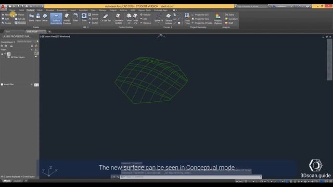Viewport: 333px width, 187px height.
Task: Click the Curvature analysis tool
Action: 231,19
